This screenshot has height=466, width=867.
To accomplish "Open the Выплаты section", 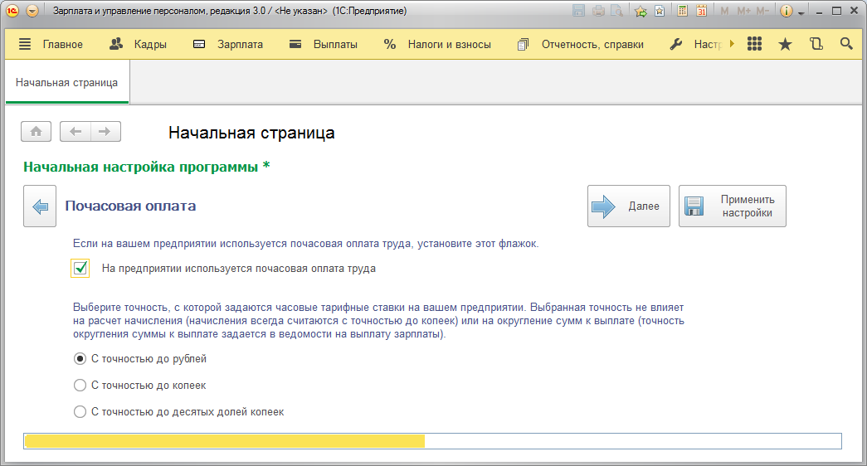I will pyautogui.click(x=335, y=44).
